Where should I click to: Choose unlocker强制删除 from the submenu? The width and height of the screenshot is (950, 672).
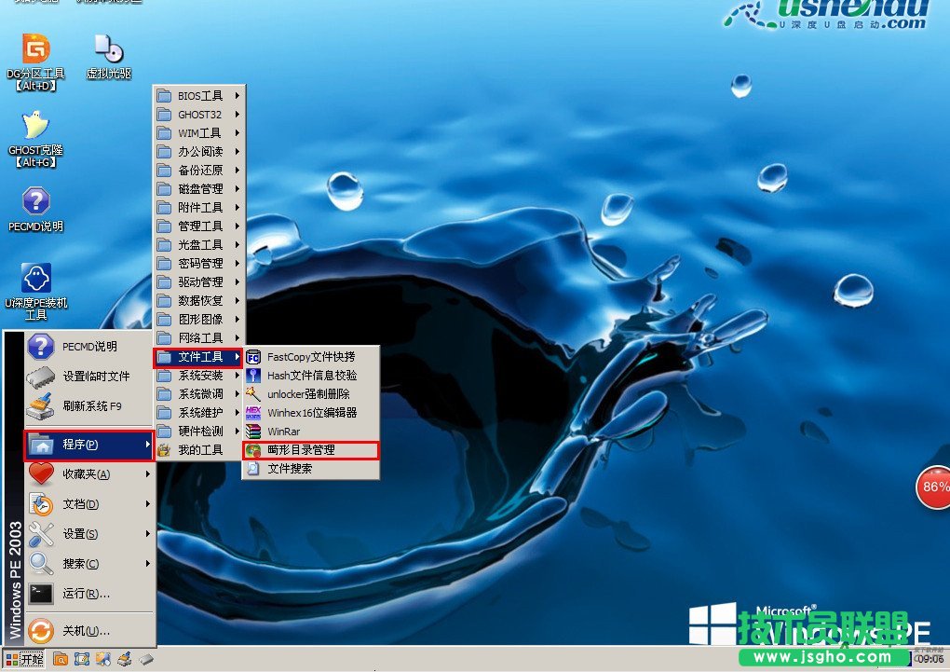(x=308, y=393)
